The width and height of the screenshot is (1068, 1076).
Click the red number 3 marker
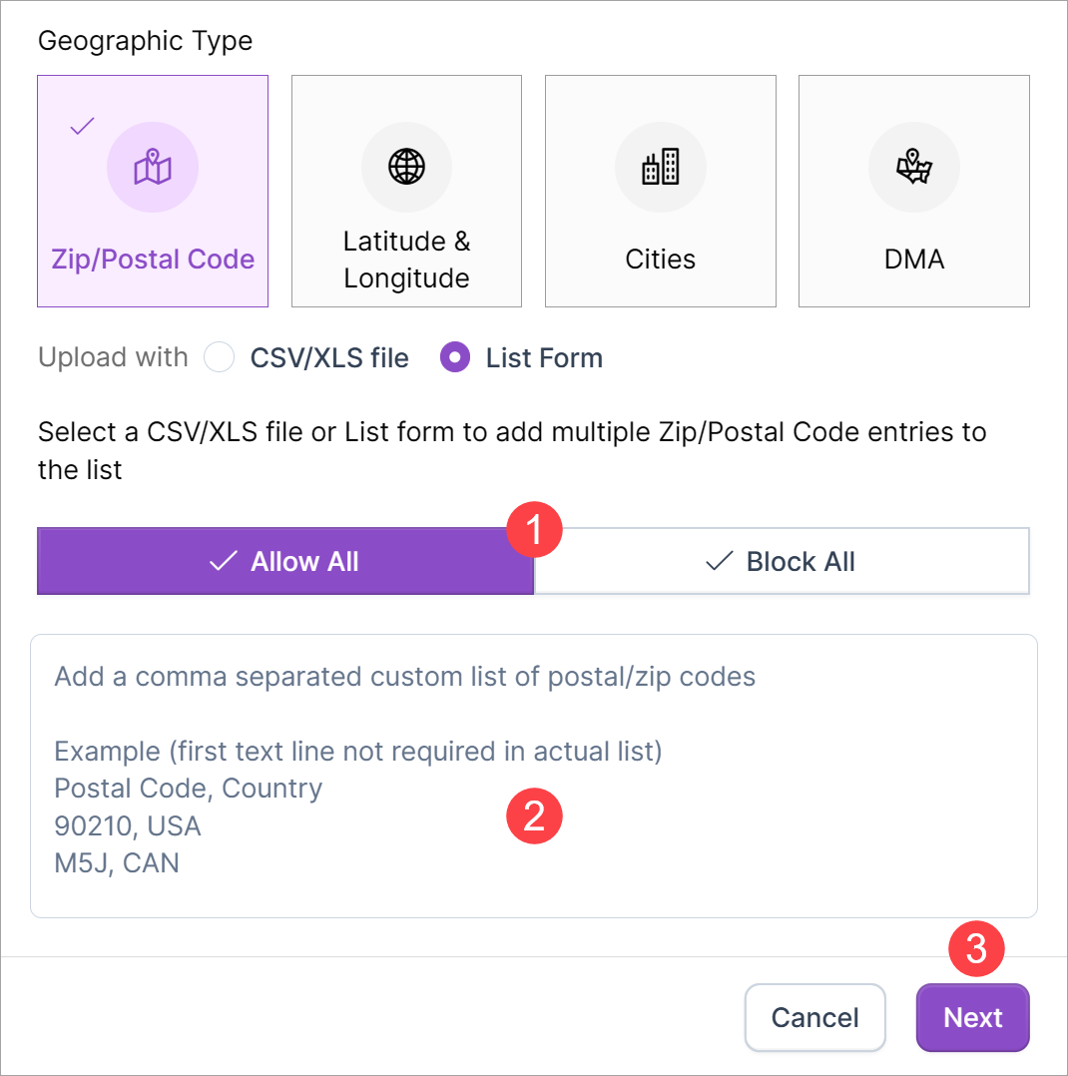975,948
